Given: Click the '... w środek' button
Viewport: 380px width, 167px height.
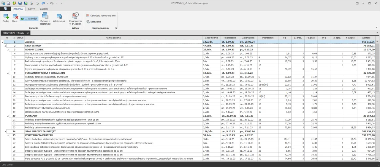Looking at the screenshot, I should click(x=29, y=19).
